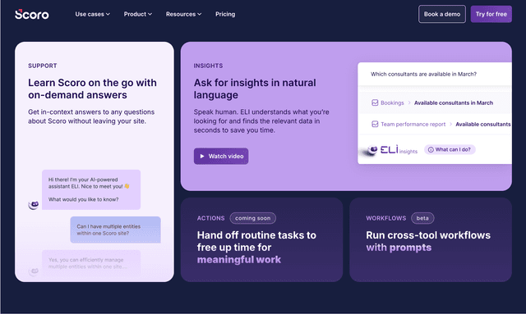Click the Watch video button
Image resolution: width=526 pixels, height=314 pixels.
221,156
